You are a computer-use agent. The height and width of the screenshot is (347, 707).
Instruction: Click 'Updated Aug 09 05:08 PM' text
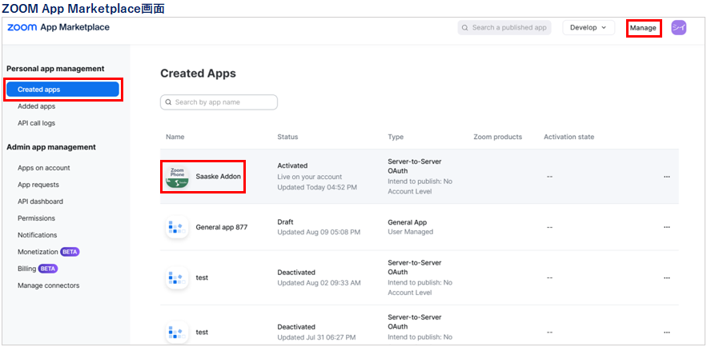tap(319, 232)
